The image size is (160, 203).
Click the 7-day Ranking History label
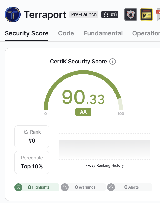coord(104,165)
